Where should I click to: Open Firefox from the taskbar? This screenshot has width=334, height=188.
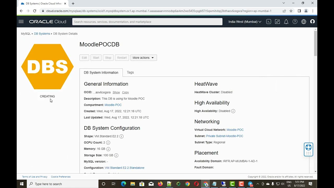click(160, 184)
